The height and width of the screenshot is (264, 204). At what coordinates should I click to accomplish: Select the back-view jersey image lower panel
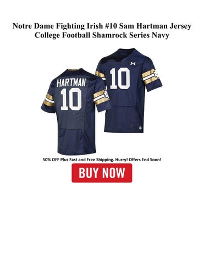click(77, 140)
